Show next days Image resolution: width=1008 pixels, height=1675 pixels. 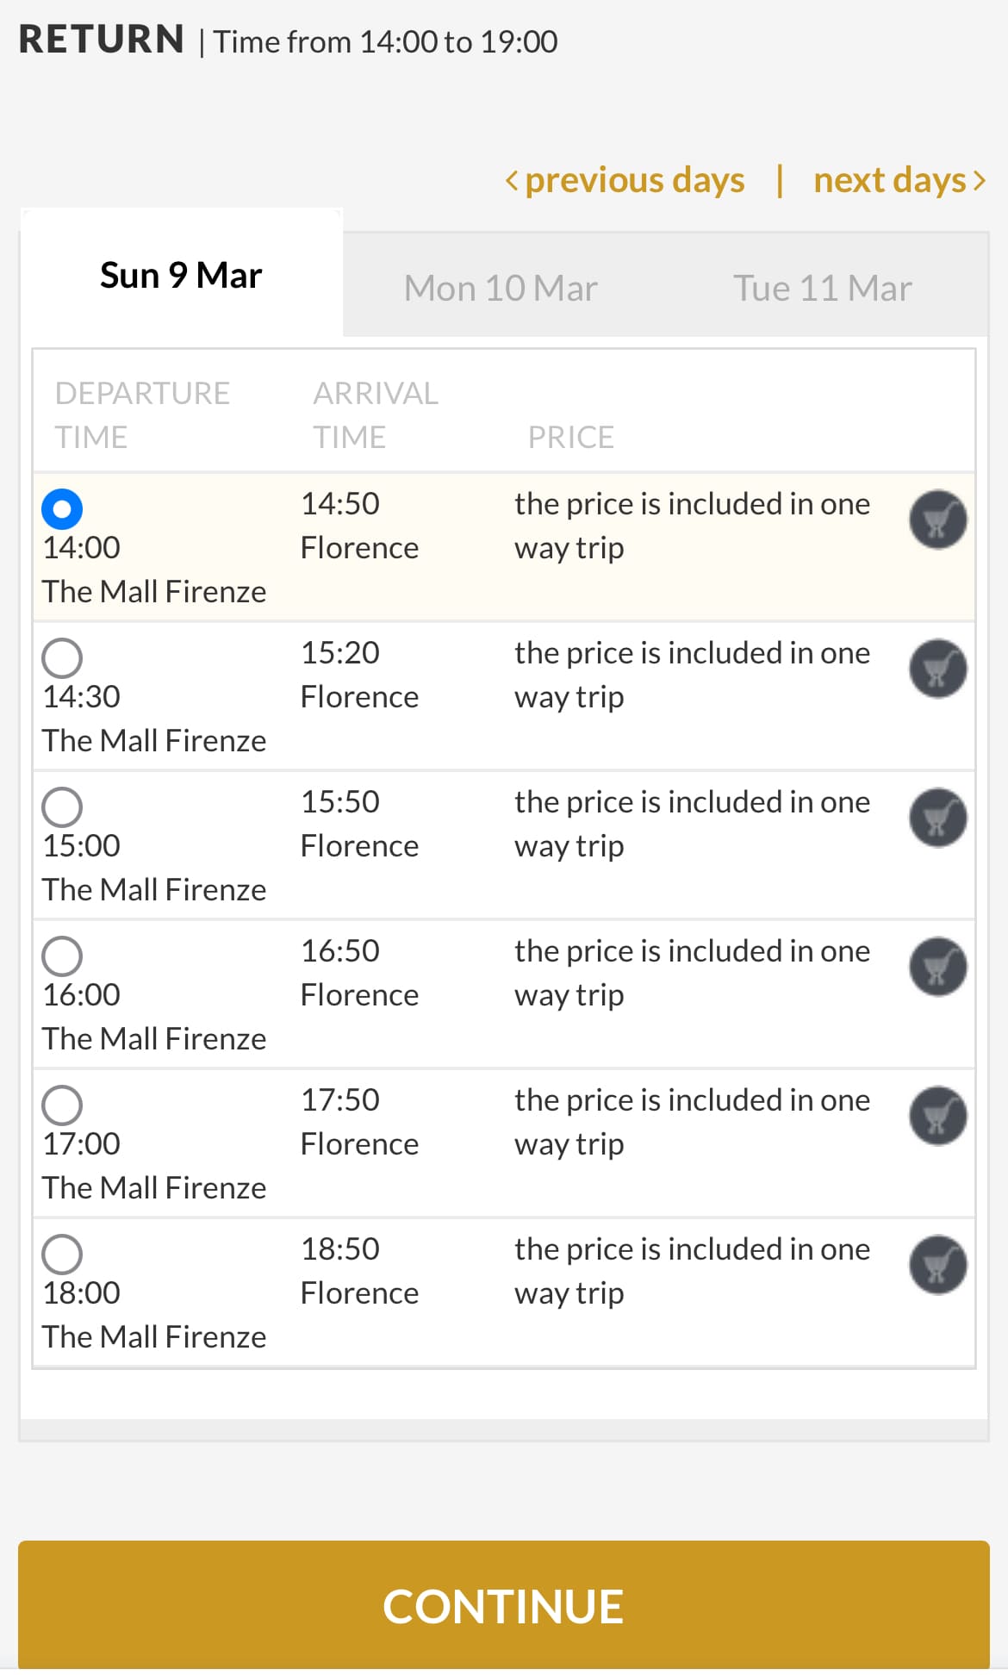(x=899, y=180)
